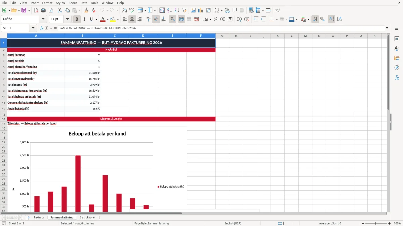Expand the formula bar arrow

coord(387,28)
